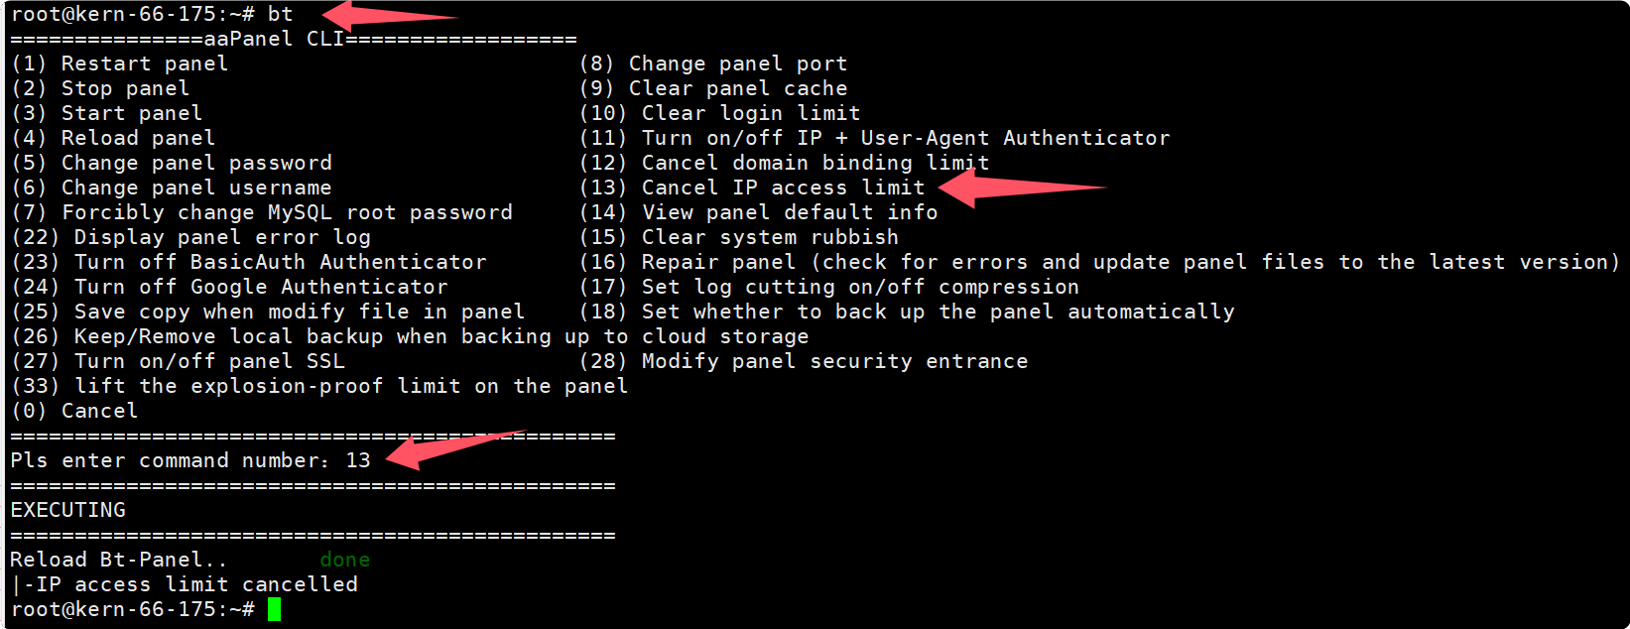Click the "(1) Restart panel" option
This screenshot has width=1630, height=629.
120,63
